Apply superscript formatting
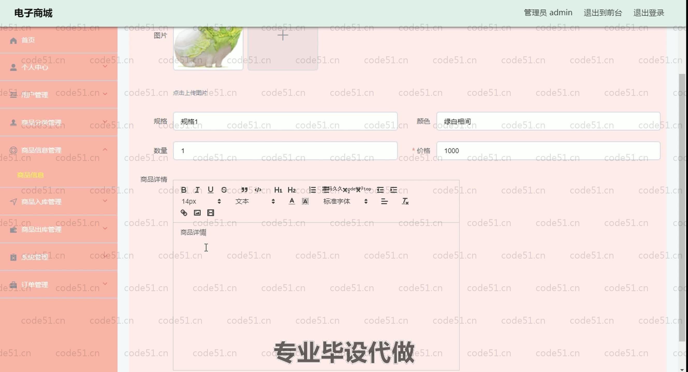Image resolution: width=688 pixels, height=372 pixels. (x=359, y=190)
